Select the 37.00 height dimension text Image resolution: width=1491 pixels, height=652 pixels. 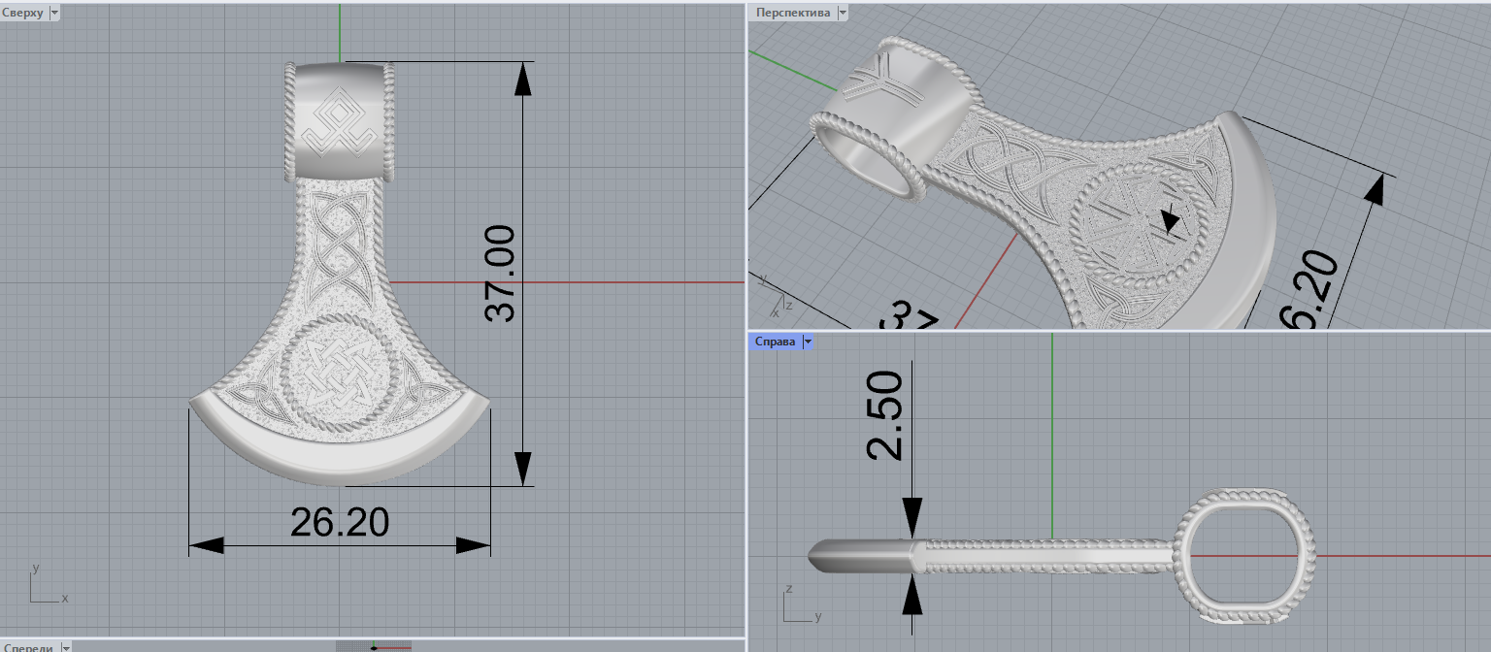pyautogui.click(x=502, y=275)
